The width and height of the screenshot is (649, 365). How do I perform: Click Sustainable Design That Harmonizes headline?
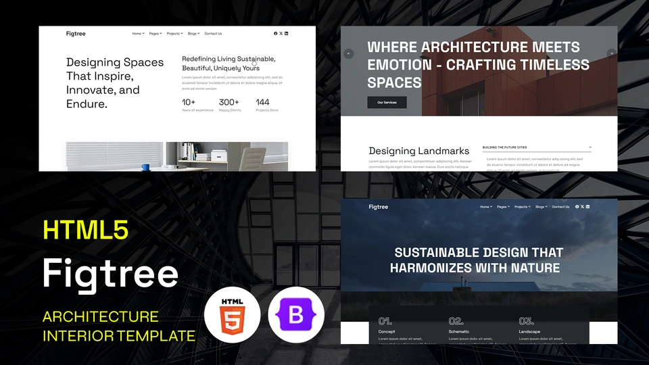[x=475, y=260]
